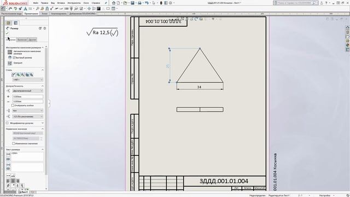Click the Area Hatch black square icon
The height and width of the screenshot is (197, 350).
[x=98, y=9]
